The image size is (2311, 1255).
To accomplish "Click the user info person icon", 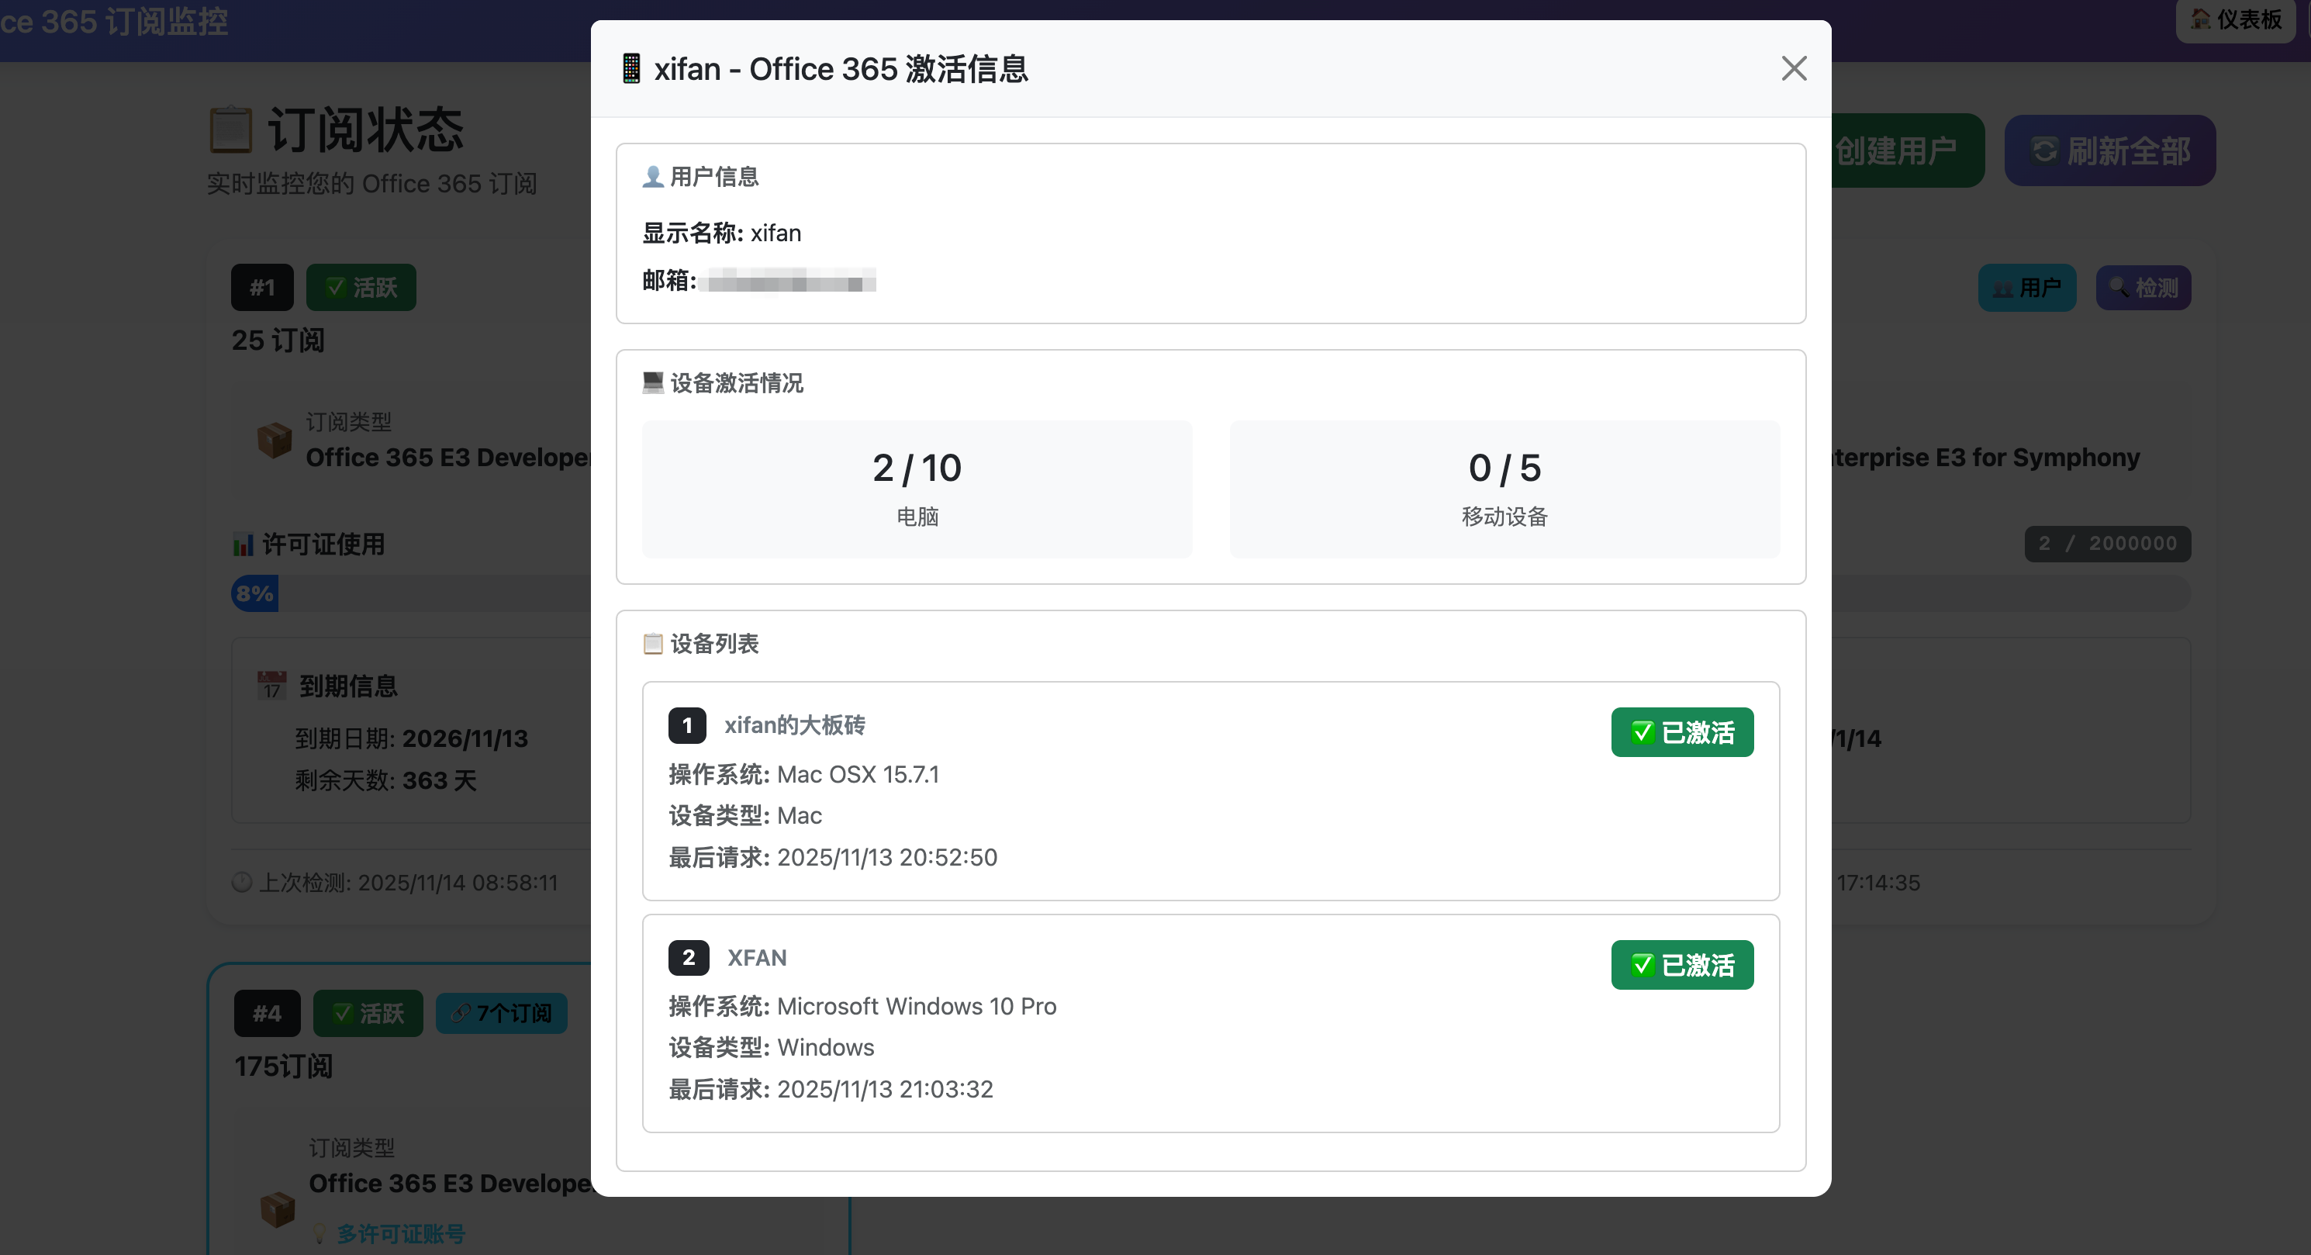I will (x=653, y=177).
